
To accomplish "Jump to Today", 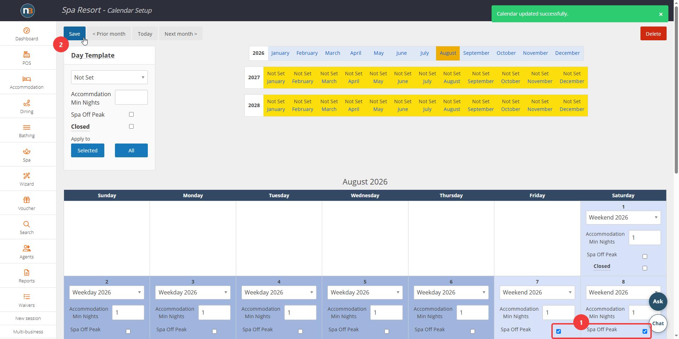I will [x=145, y=34].
